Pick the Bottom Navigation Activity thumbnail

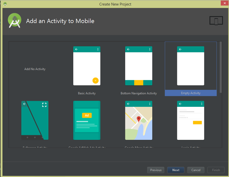[139, 66]
